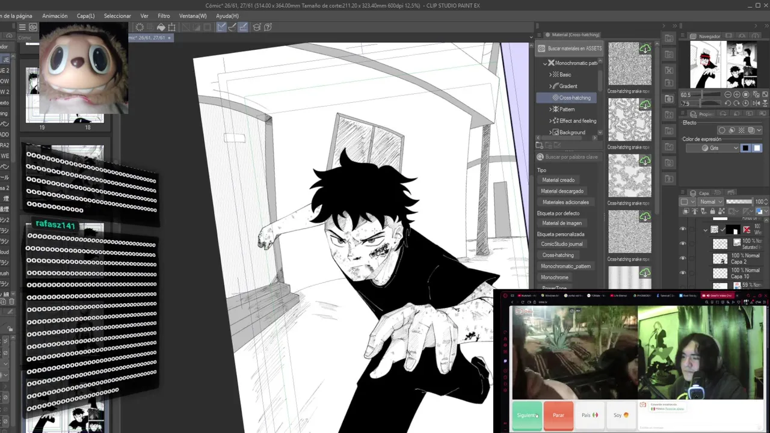Toggle the Tone effect icon under Efecto

coord(742,131)
